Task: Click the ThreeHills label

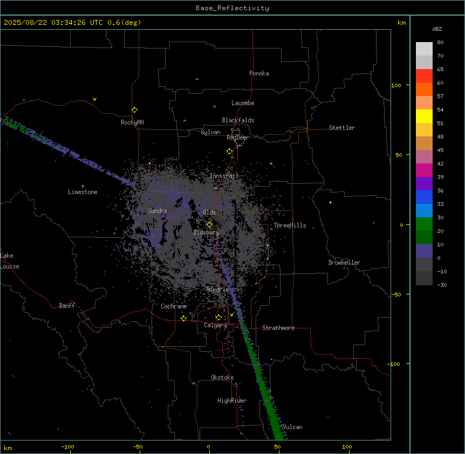Action: [290, 225]
